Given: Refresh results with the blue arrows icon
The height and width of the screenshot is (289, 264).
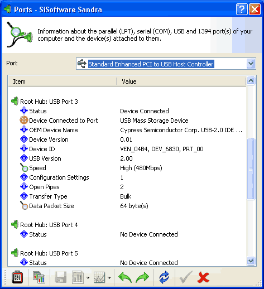Looking at the screenshot, I should click(x=164, y=277).
